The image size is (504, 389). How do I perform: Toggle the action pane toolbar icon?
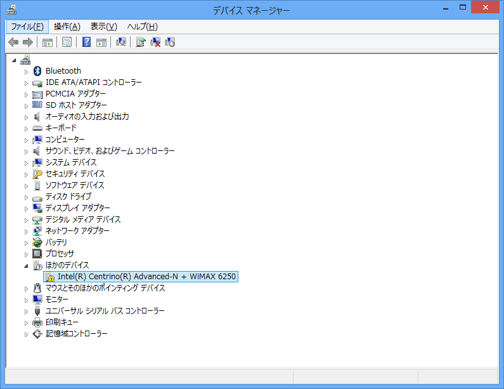pyautogui.click(x=101, y=42)
